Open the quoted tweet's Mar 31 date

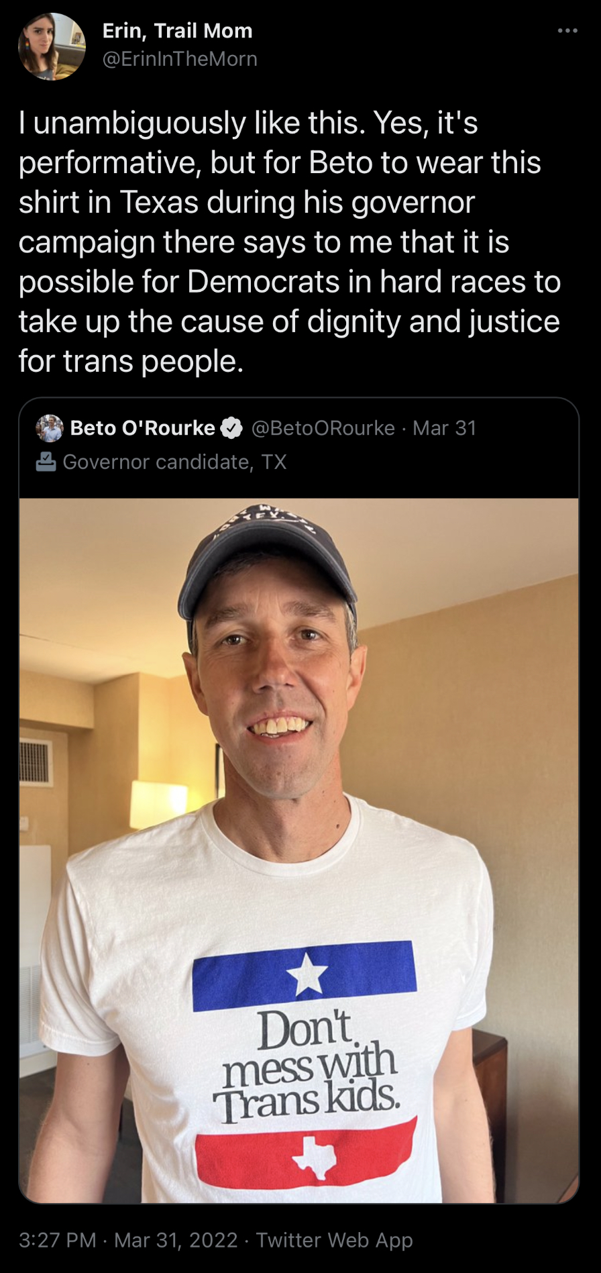coord(445,428)
